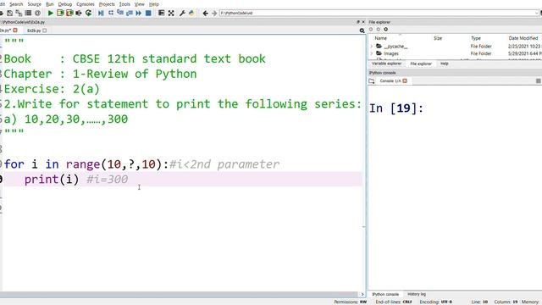Image resolution: width=542 pixels, height=305 pixels.
Task: Open PYTHONPATH manager python icon
Action: pos(191,13)
